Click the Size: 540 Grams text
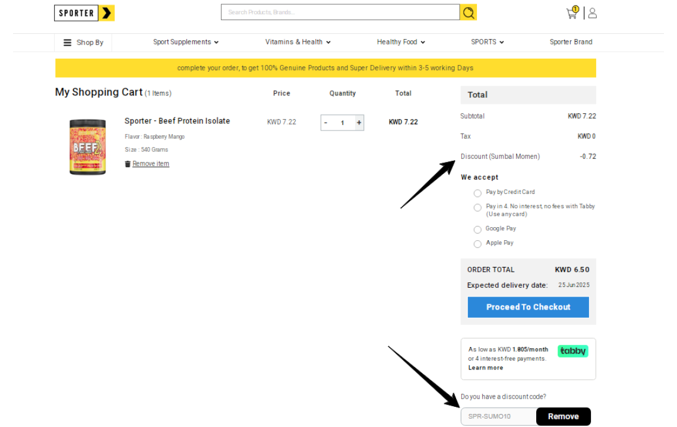Image resolution: width=677 pixels, height=427 pixels. 146,149
